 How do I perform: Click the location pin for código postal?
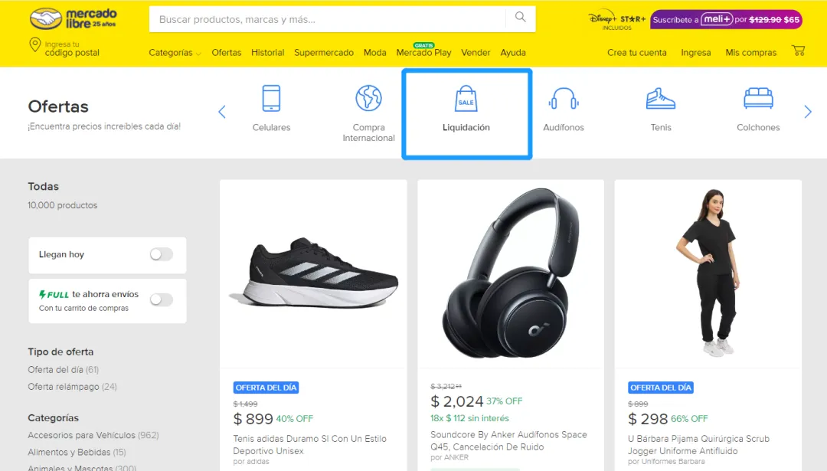[x=34, y=45]
